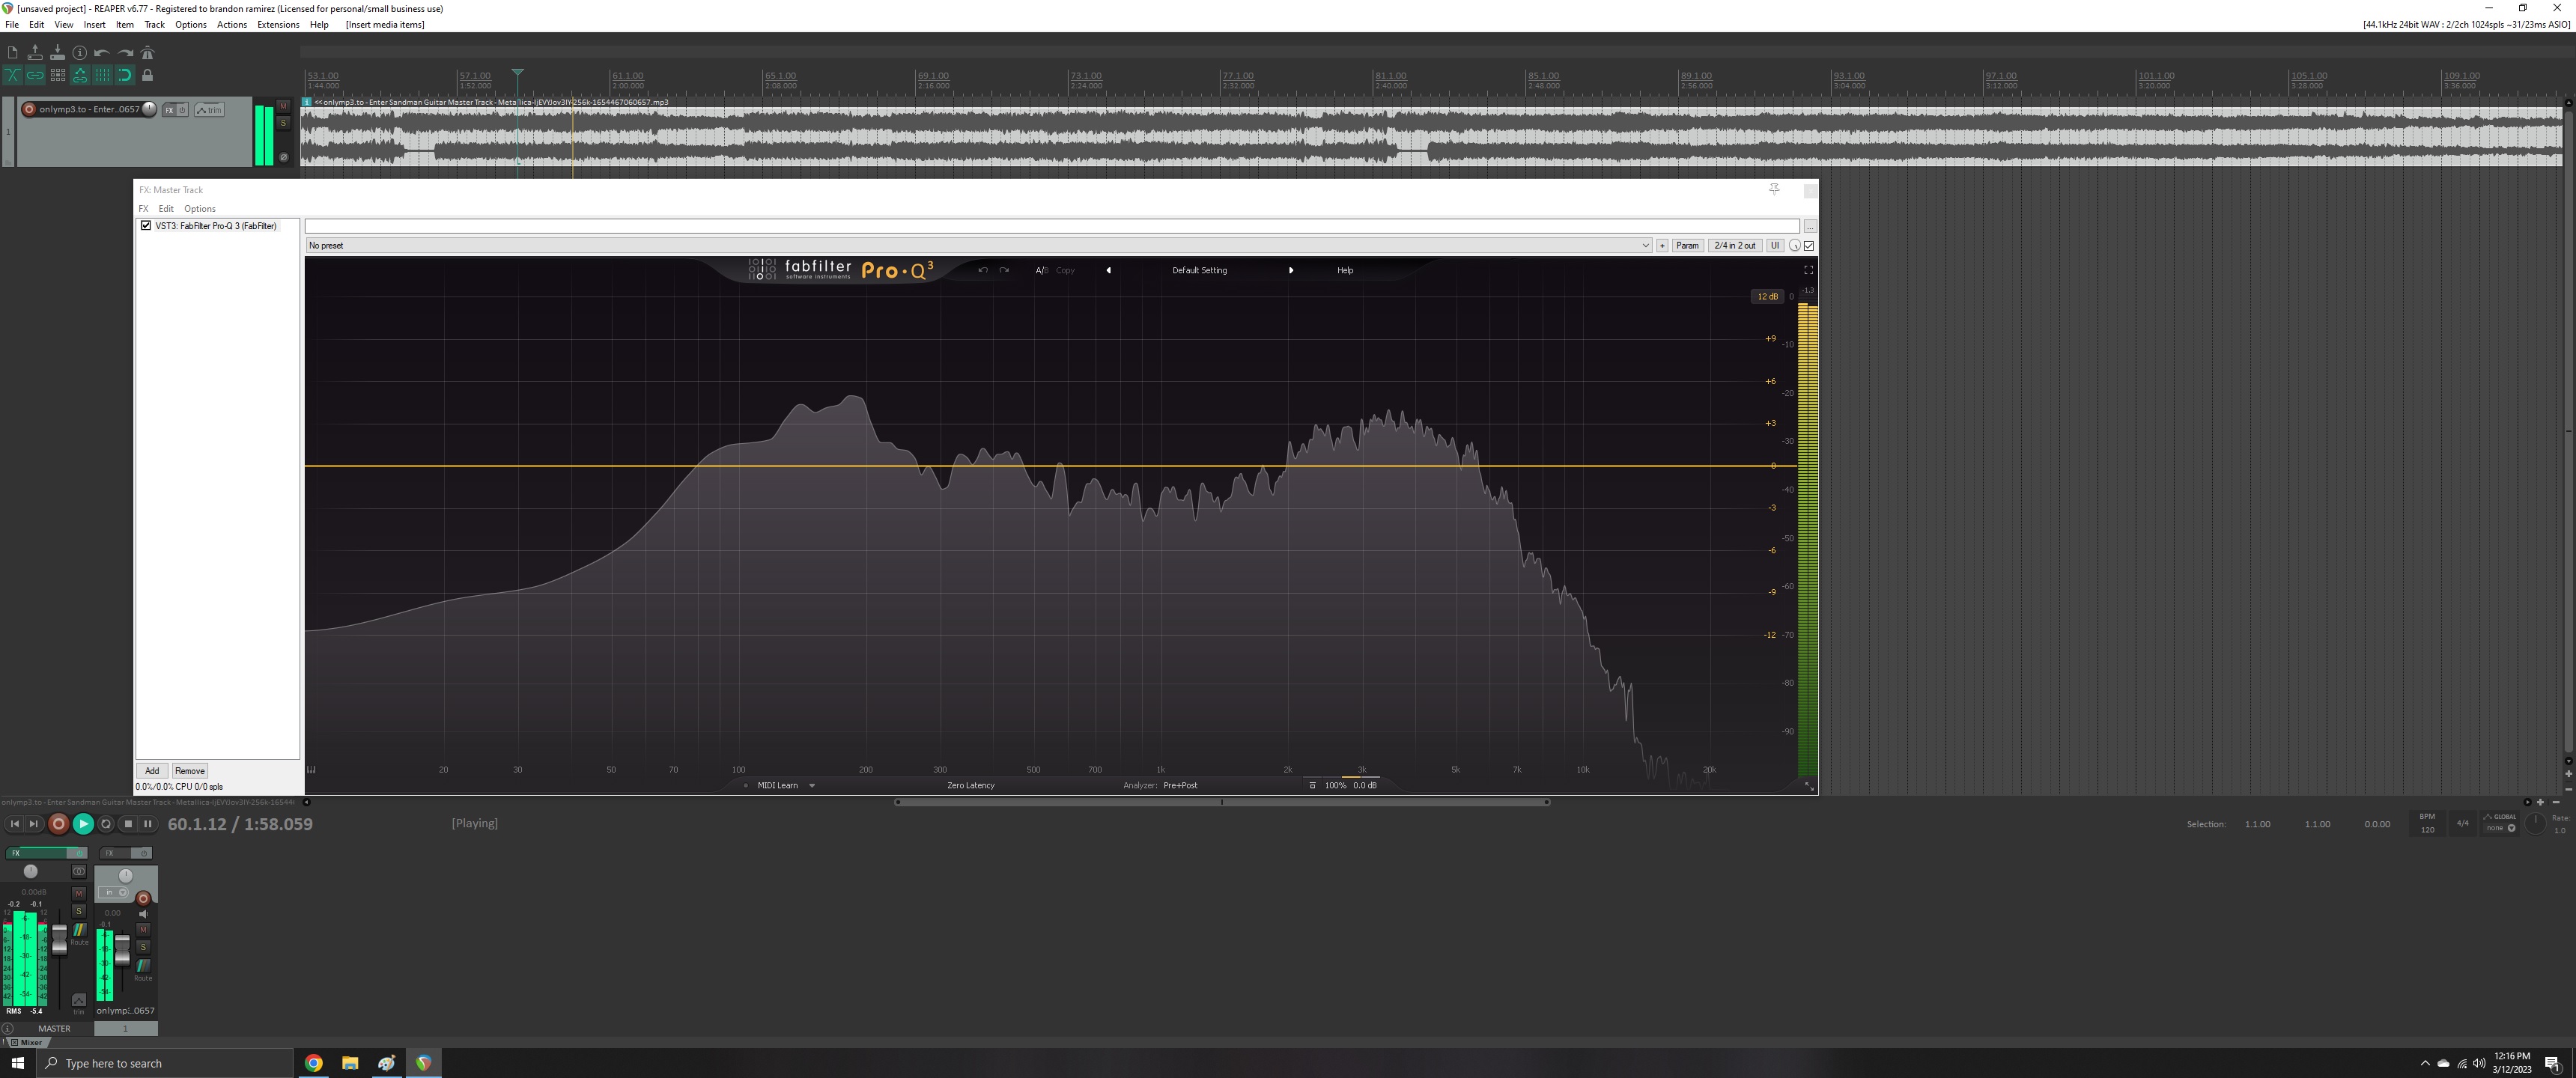This screenshot has height=1078, width=2576.
Task: Click the Open Project icon with up arrow
Action: tap(35, 53)
